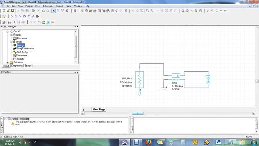This screenshot has width=259, height=146.
Task: Save the project with floppy disk icon
Action: tap(13, 11)
